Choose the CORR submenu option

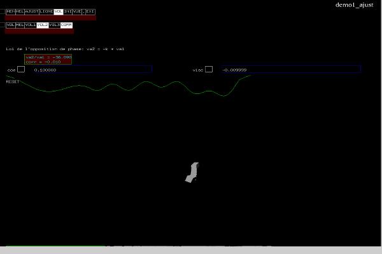(x=66, y=25)
